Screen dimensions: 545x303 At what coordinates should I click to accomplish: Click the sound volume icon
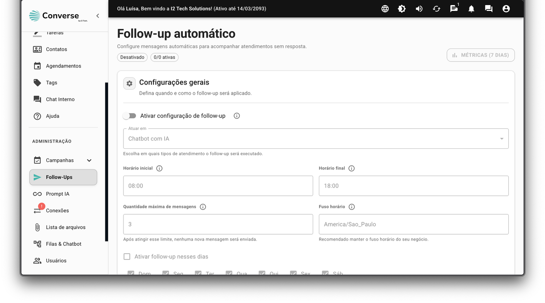click(419, 9)
